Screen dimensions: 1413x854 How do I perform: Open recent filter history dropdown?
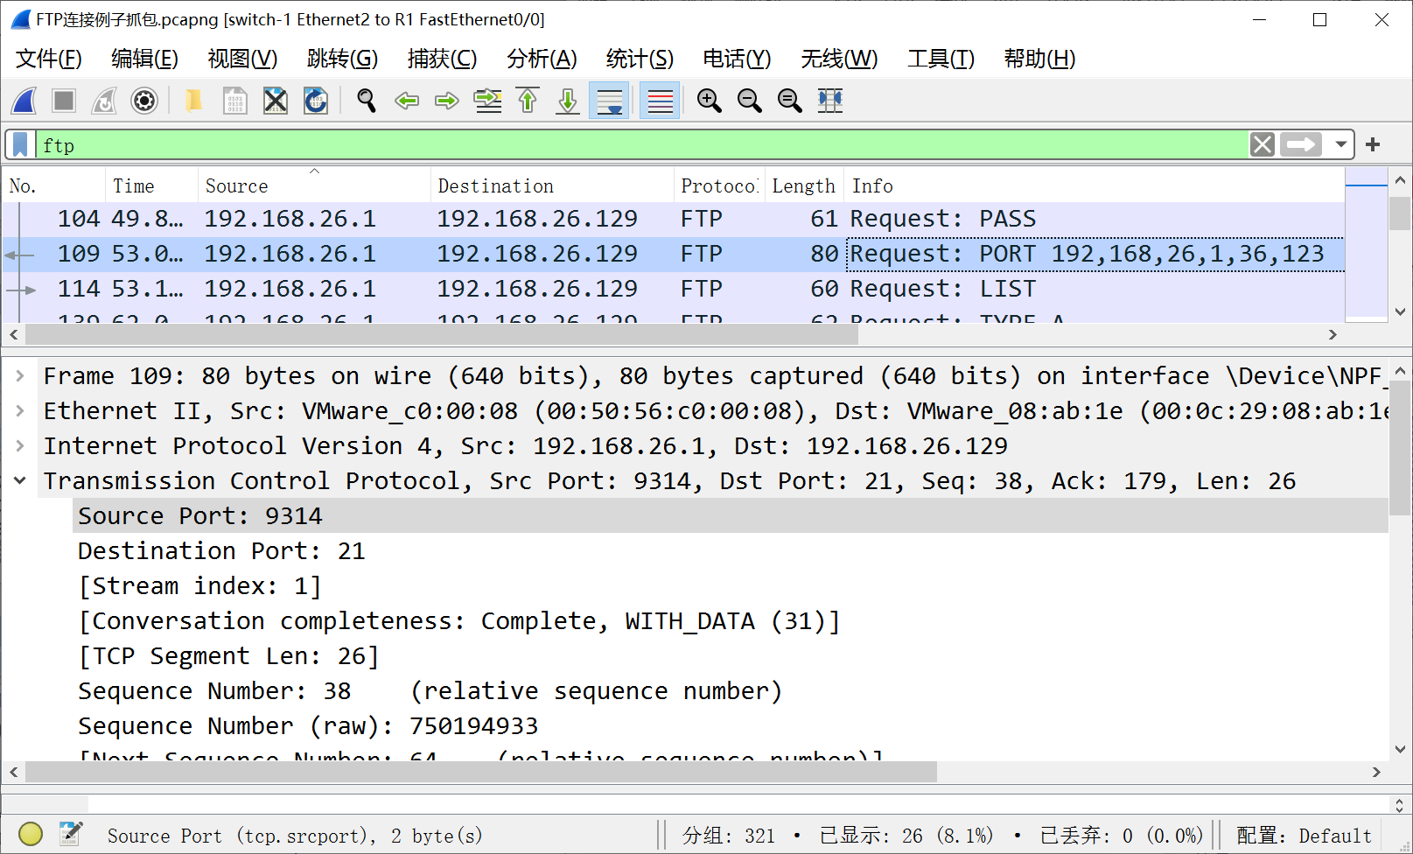click(1340, 144)
